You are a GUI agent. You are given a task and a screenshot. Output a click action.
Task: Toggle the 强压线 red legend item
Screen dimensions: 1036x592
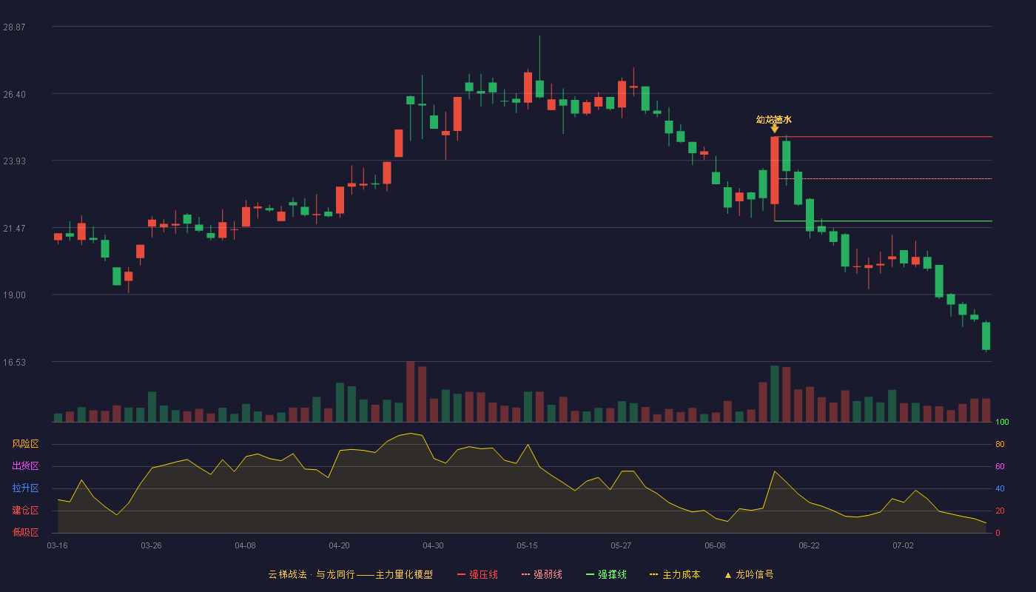[477, 574]
